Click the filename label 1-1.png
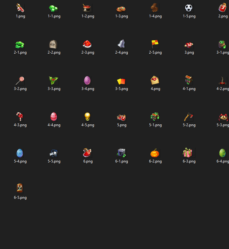The width and height of the screenshot is (229, 249). 54,16
